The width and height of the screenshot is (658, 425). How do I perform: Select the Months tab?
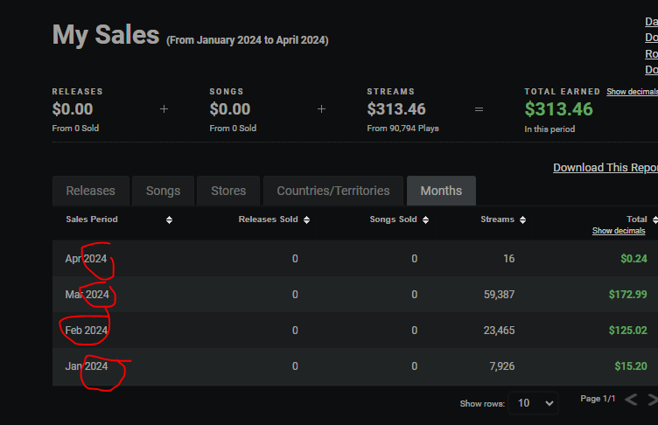(441, 191)
